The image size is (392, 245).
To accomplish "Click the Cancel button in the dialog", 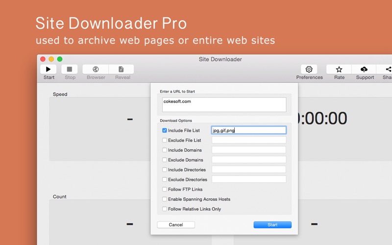I will [176, 225].
